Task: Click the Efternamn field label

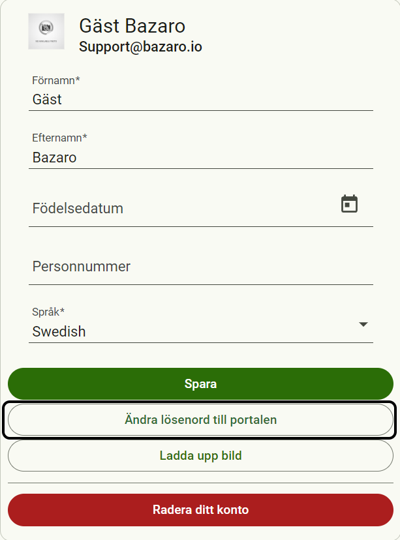Action: tap(57, 138)
